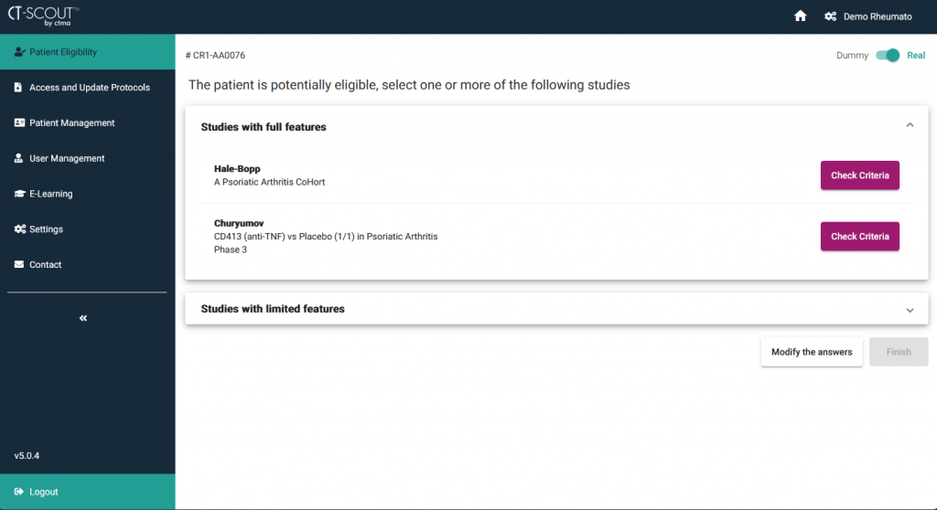The image size is (937, 510).
Task: Open the Contact page
Action: tap(87, 264)
